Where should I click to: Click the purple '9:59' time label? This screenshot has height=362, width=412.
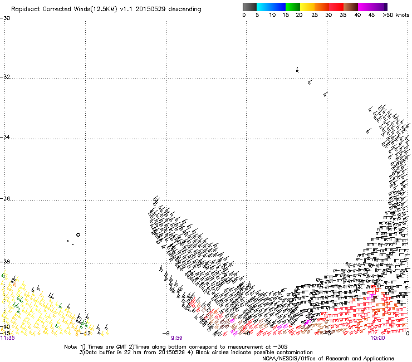[176, 338]
